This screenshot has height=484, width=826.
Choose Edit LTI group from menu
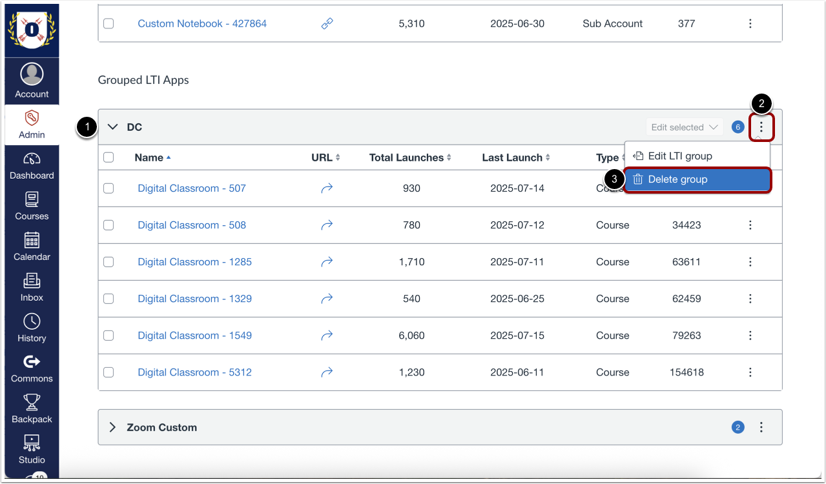[x=697, y=156]
